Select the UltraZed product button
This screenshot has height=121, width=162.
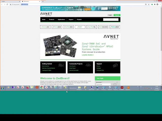tap(68, 27)
